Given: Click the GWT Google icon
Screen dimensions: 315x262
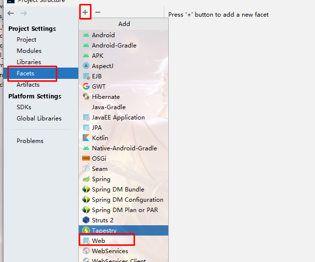Looking at the screenshot, I should pyautogui.click(x=86, y=87).
